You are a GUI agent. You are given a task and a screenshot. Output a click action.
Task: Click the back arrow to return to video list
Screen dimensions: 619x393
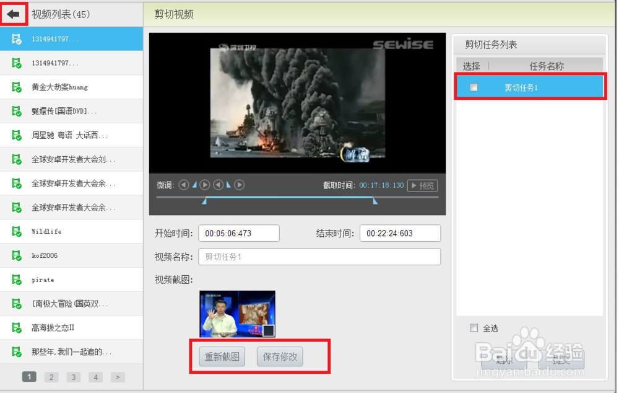point(14,13)
